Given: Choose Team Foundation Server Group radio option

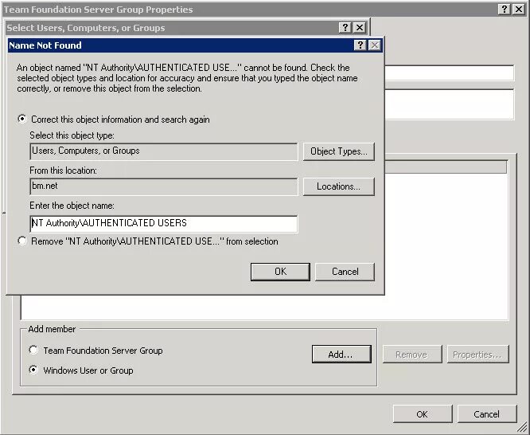Looking at the screenshot, I should tap(33, 350).
